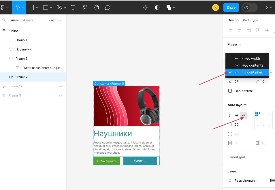Select the Text tool in toolbar
This screenshot has width=275, height=190.
(x=73, y=7)
